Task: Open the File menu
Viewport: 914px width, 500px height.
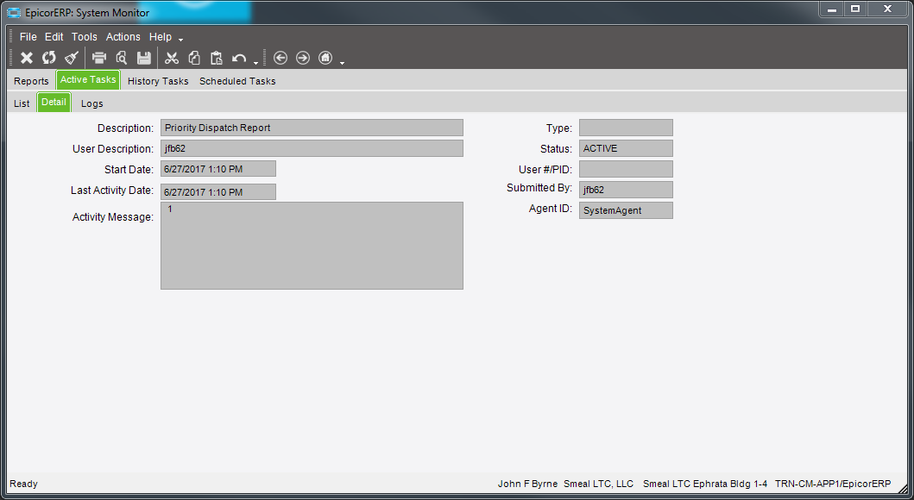Action: pos(28,37)
